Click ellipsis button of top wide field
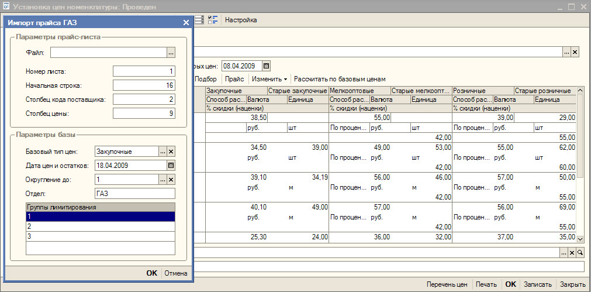This screenshot has width=591, height=292. pyautogui.click(x=567, y=53)
